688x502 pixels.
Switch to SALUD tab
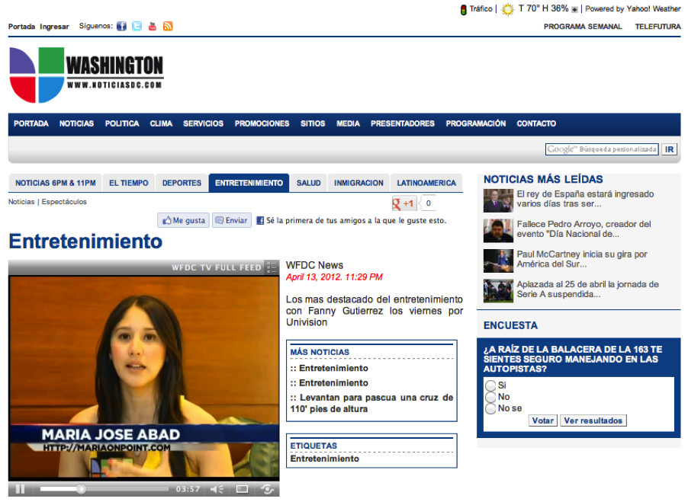[308, 183]
